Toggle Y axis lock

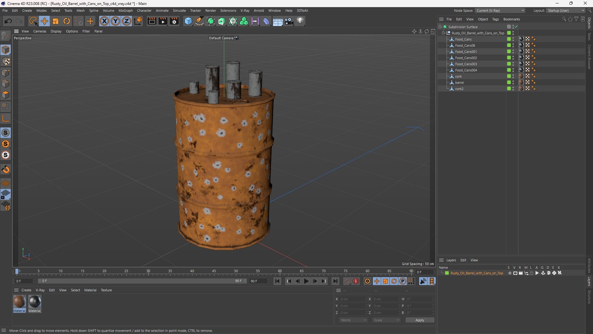(x=116, y=21)
